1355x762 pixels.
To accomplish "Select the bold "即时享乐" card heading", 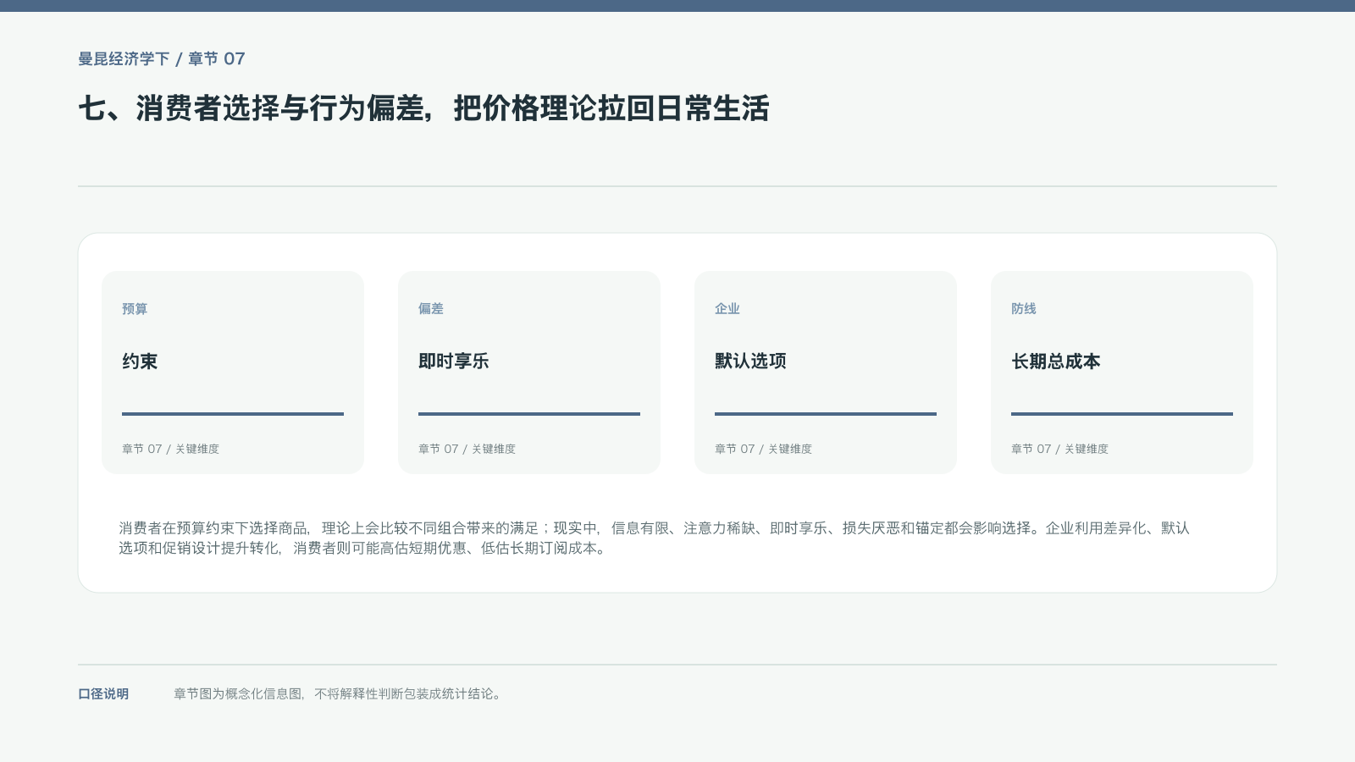I will click(x=454, y=362).
